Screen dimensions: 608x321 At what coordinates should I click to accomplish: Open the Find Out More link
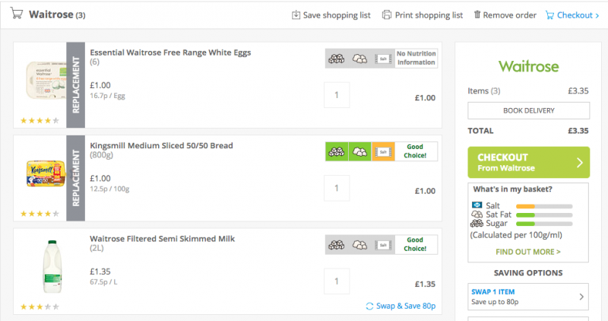coord(528,252)
